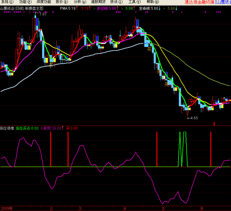Click the 4.65 low price label
This screenshot has height=211, width=231.
(x=194, y=118)
